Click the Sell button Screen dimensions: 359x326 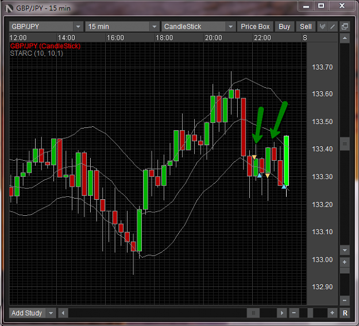(x=306, y=26)
